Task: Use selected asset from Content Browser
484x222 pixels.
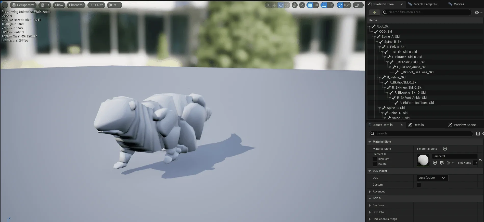Action: (x=435, y=163)
